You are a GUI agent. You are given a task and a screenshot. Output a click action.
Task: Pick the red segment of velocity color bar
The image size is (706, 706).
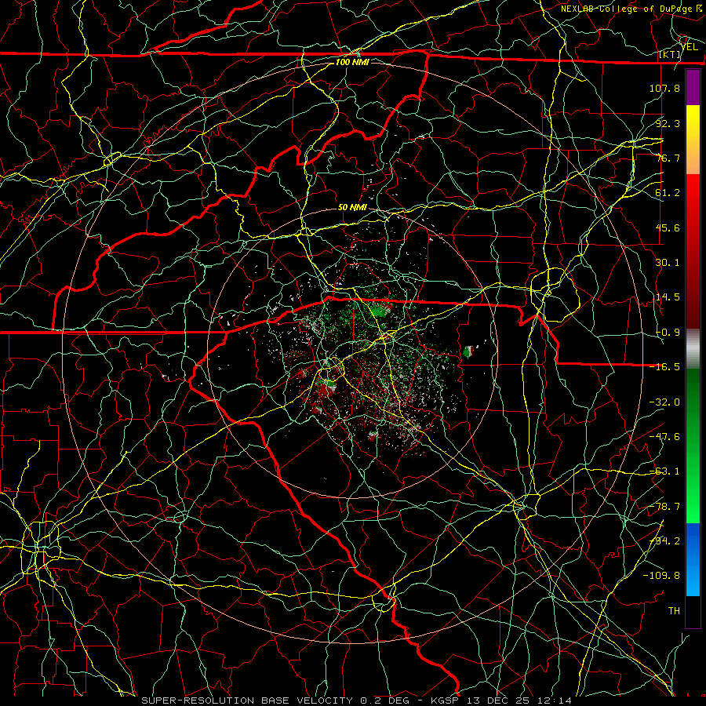(x=693, y=252)
